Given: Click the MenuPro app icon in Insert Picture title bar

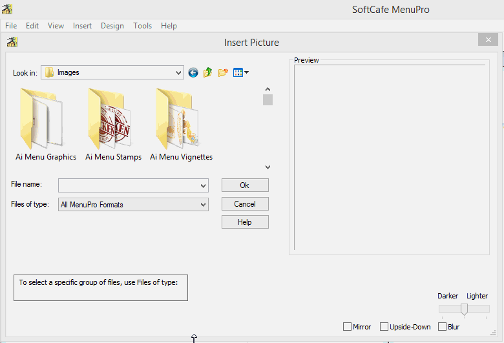Looking at the screenshot, I should (12, 42).
